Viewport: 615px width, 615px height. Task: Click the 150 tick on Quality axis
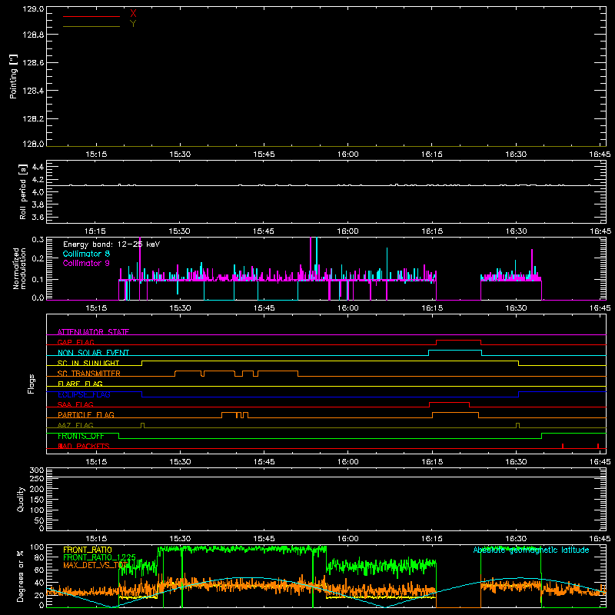[36, 500]
